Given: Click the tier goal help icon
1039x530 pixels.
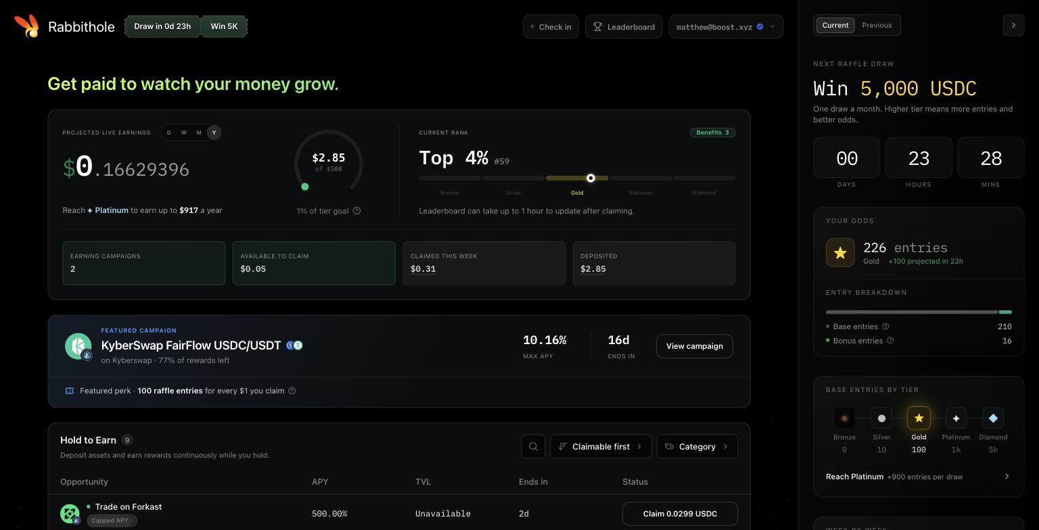Looking at the screenshot, I should click(x=356, y=211).
